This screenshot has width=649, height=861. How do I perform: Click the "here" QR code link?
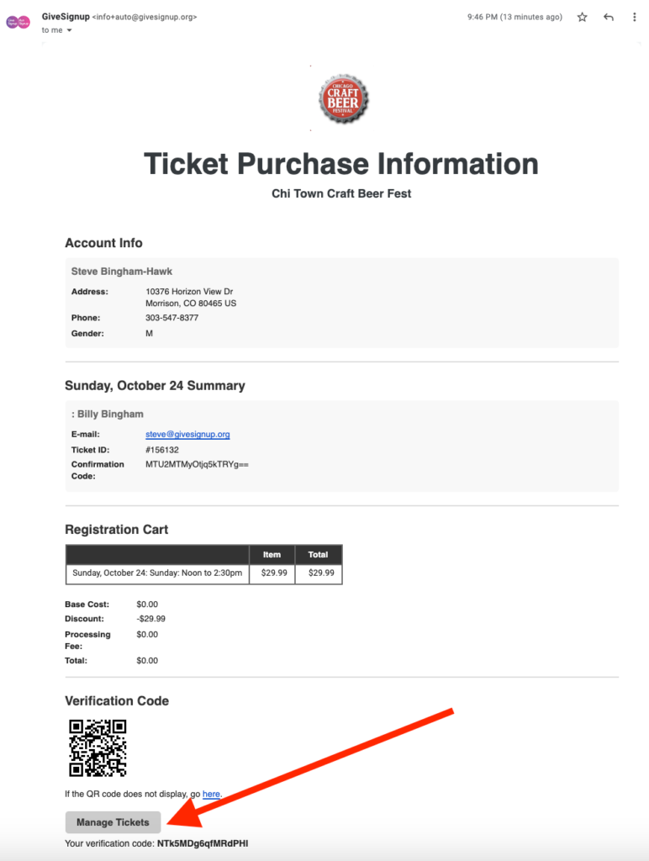pos(211,794)
